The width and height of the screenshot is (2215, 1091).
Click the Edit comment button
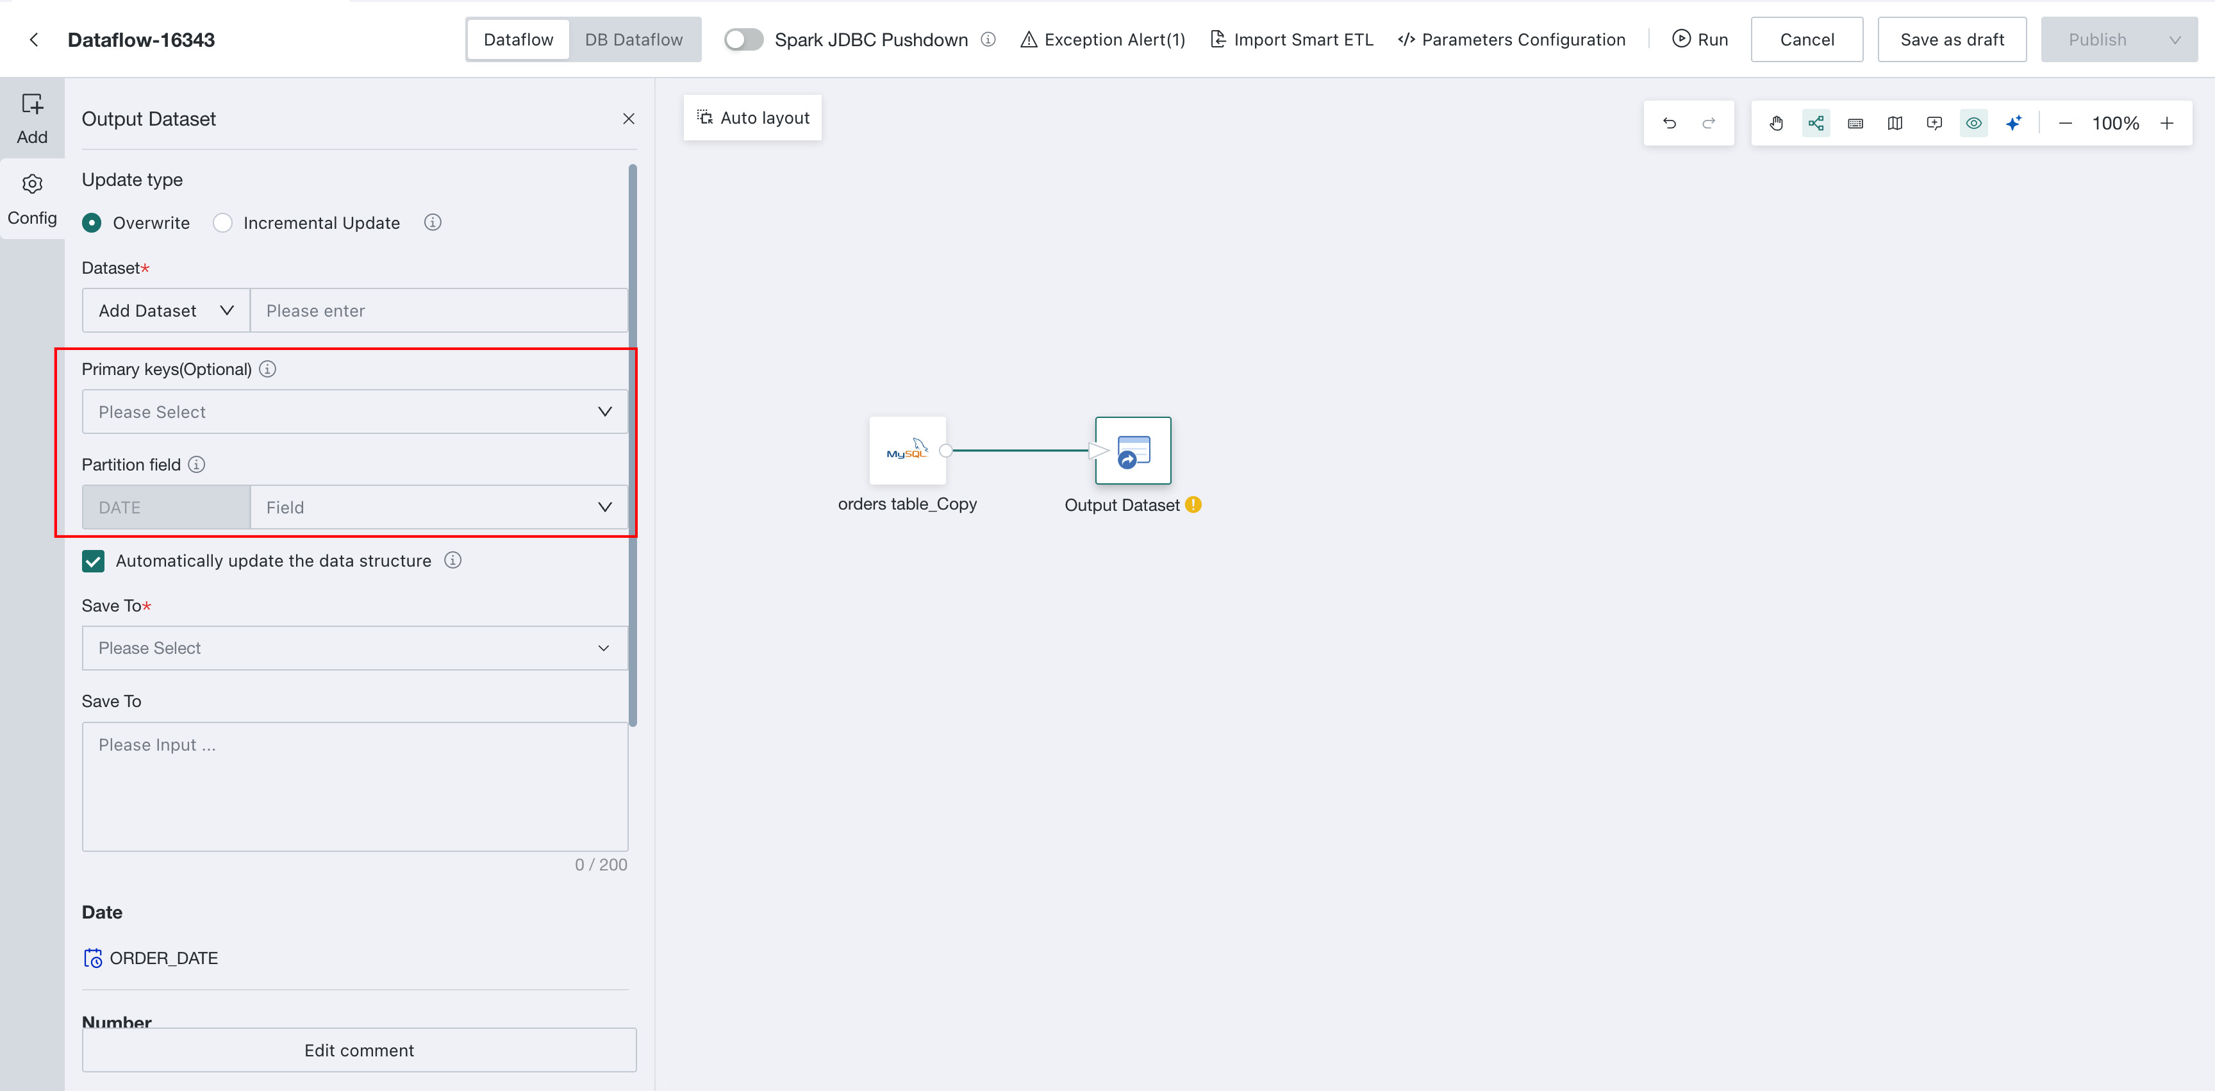pyautogui.click(x=360, y=1050)
